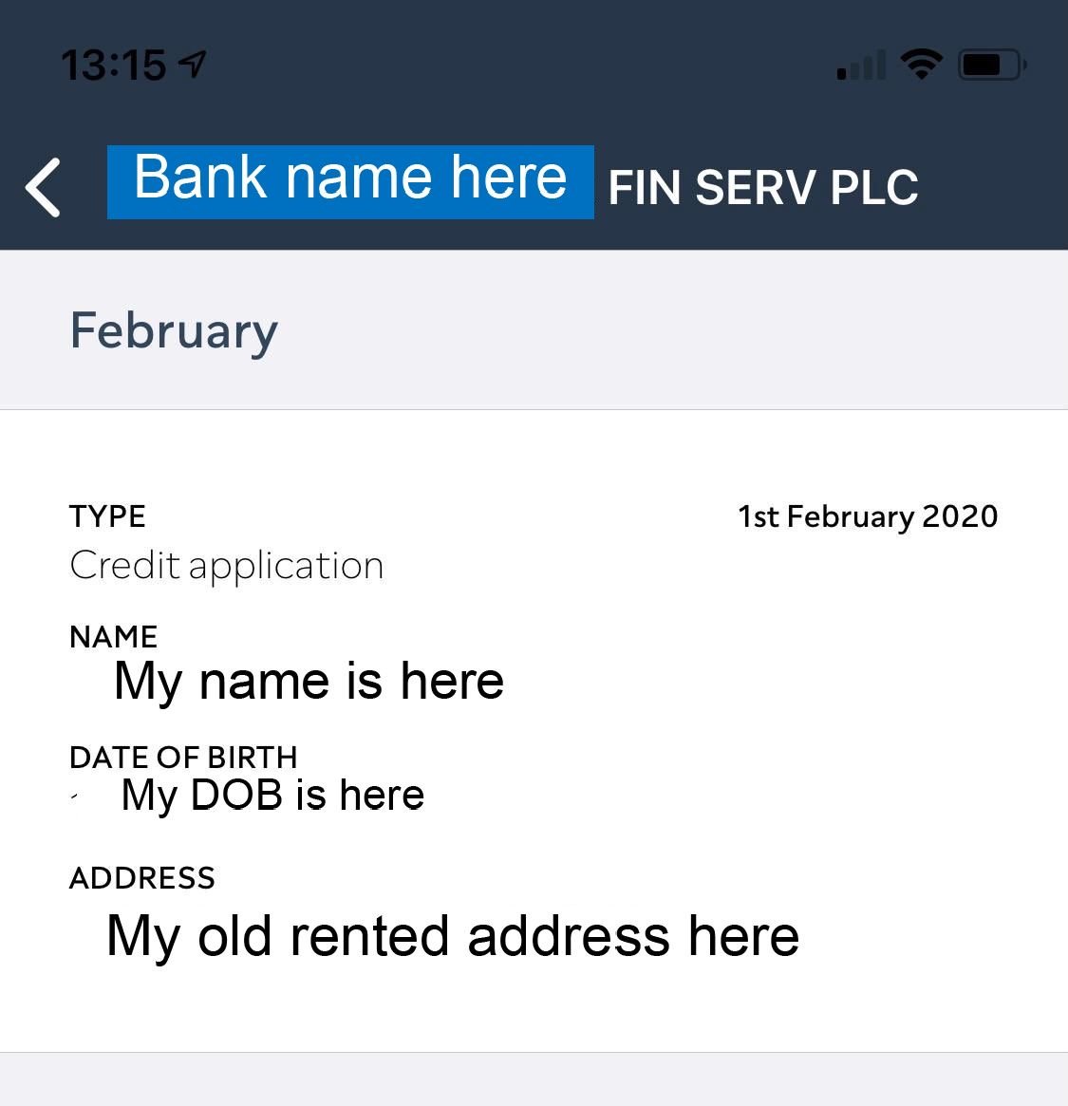Select the 'Credit application' entry text
Image resolution: width=1068 pixels, height=1106 pixels.
pos(226,566)
